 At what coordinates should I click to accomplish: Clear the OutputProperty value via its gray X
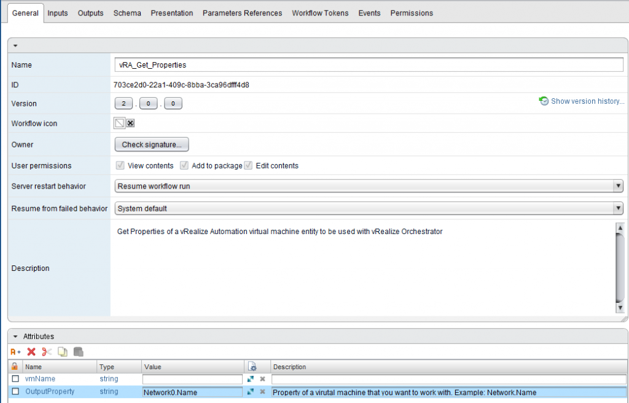point(262,392)
